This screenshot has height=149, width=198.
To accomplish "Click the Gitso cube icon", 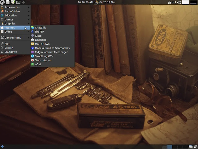I will click(32, 36).
